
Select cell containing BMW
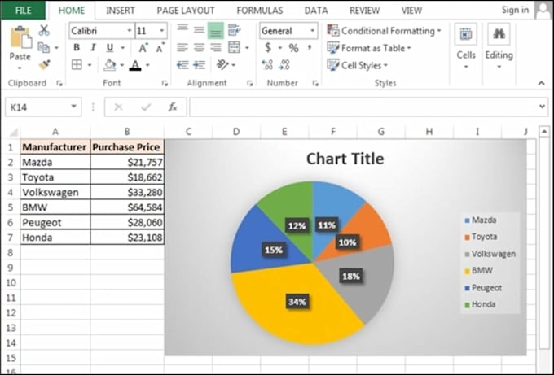pyautogui.click(x=55, y=207)
